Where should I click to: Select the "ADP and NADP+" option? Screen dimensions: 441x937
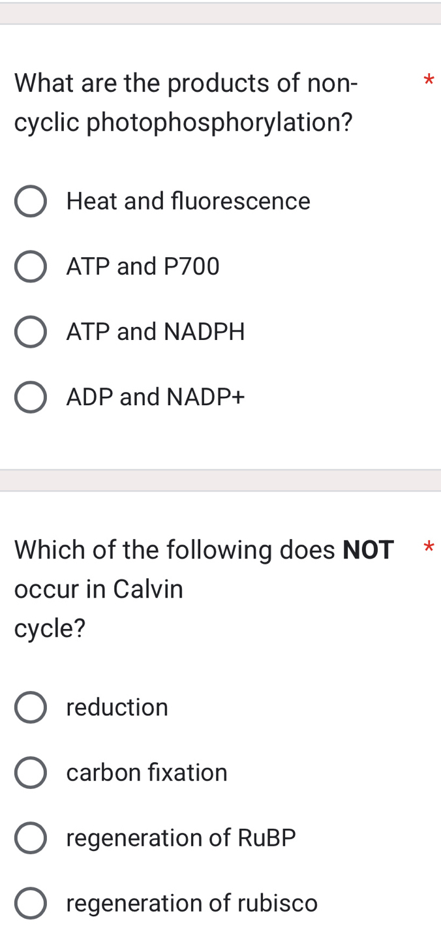click(x=30, y=397)
